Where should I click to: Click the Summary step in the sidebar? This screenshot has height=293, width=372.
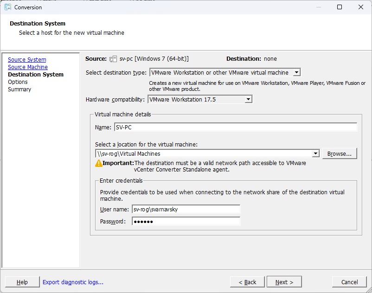click(x=19, y=89)
